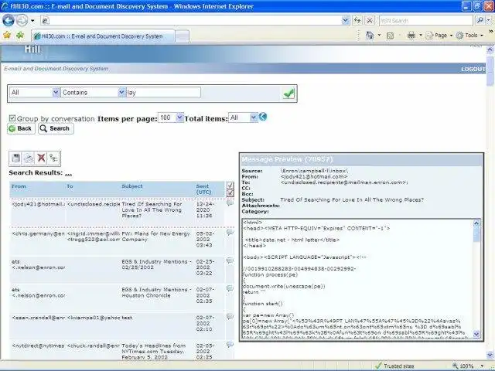Click the Refresh icon beside the address bar
Screen dimensions: 495x371
(x=357, y=21)
